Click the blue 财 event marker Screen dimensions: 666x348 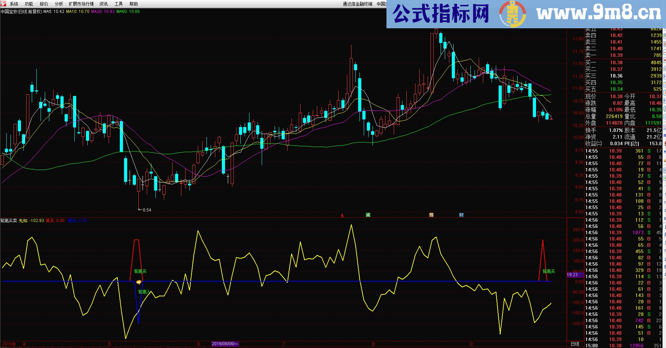pyautogui.click(x=461, y=215)
